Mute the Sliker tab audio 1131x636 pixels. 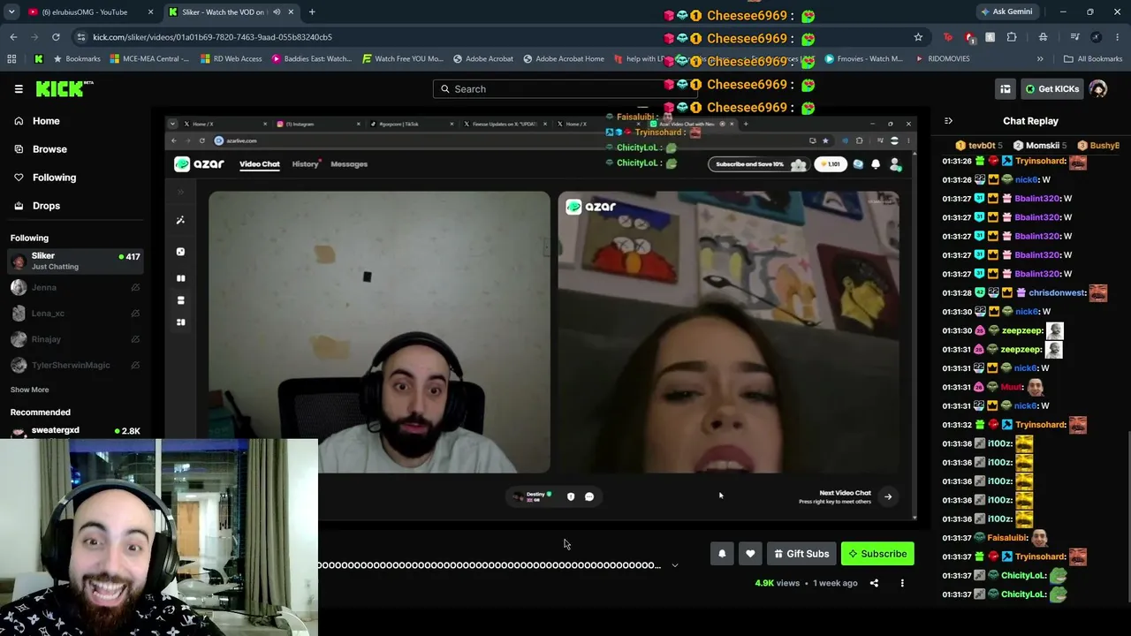277,11
